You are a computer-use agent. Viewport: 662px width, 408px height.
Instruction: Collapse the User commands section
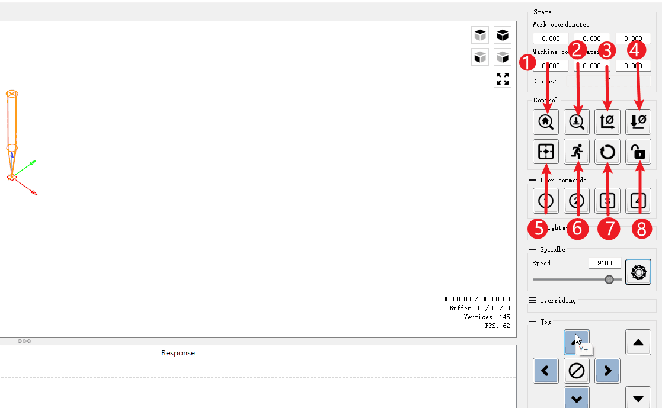(533, 180)
